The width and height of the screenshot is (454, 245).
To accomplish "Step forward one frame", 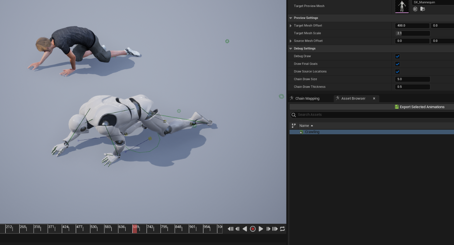I will pos(268,229).
